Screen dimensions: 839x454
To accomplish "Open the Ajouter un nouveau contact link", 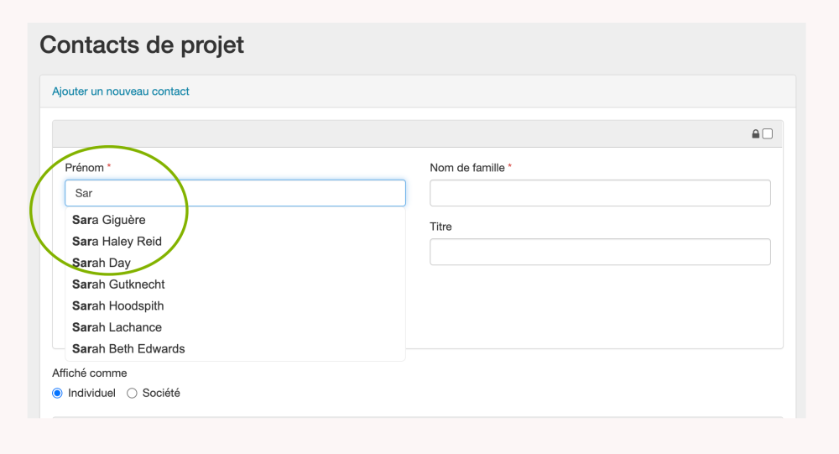I will coord(121,91).
